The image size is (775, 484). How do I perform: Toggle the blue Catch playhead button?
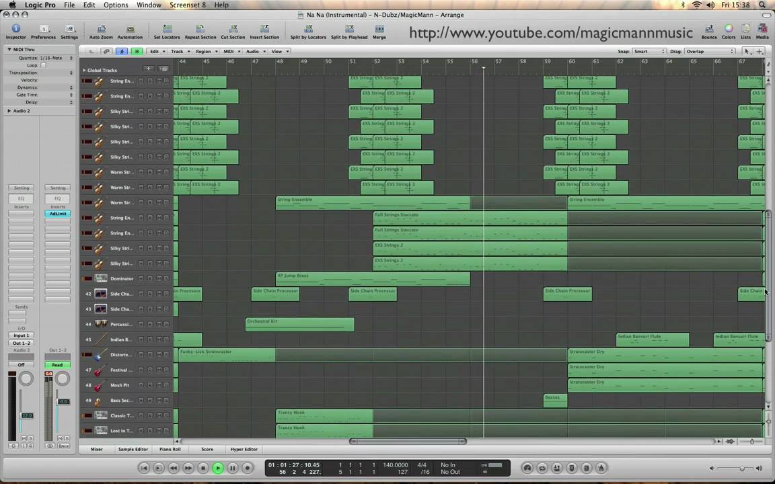122,51
